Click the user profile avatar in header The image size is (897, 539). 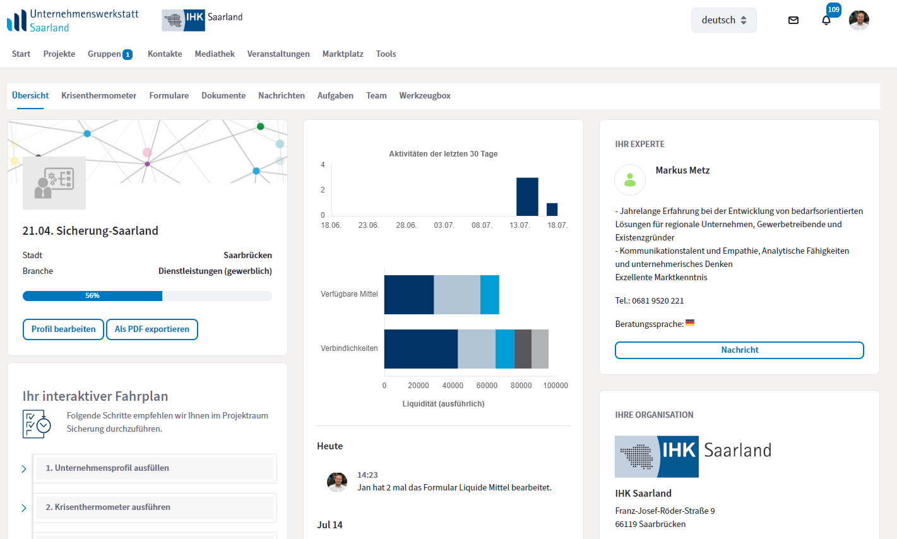tap(858, 20)
